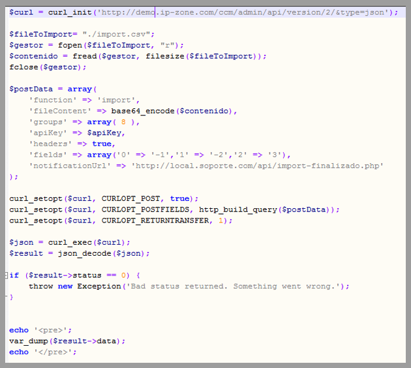The image size is (411, 368).
Task: Click the CURLOPT_POSTFIELDS constant
Action: pos(145,209)
